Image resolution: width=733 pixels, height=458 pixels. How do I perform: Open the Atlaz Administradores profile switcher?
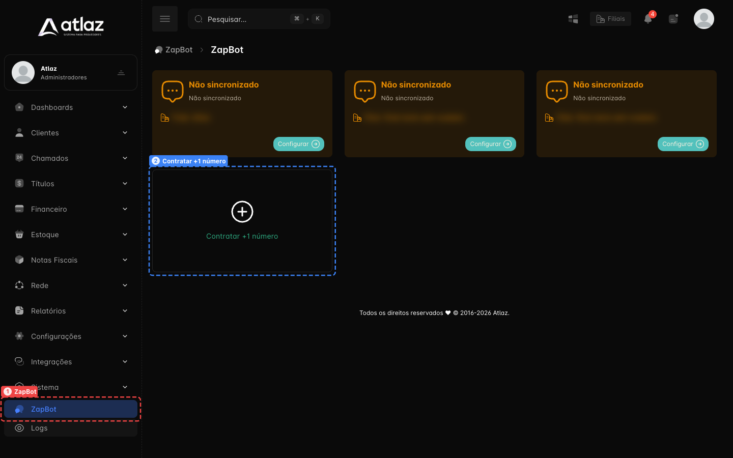(71, 73)
